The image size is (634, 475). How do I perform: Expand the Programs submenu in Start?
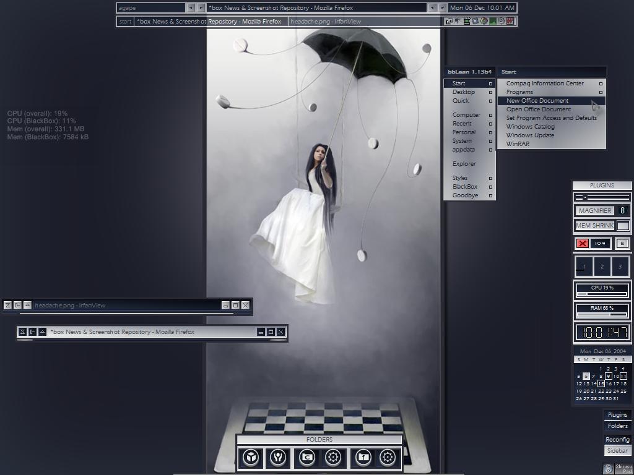(552, 92)
